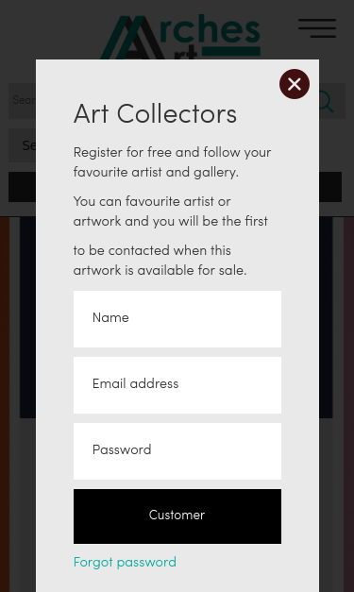Focus the Name input field
This screenshot has width=354, height=592.
click(x=177, y=319)
